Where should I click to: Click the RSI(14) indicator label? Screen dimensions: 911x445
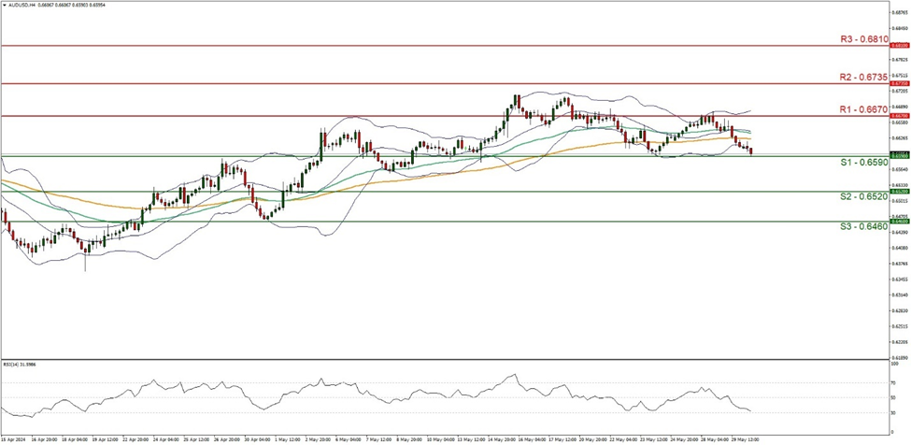point(21,365)
